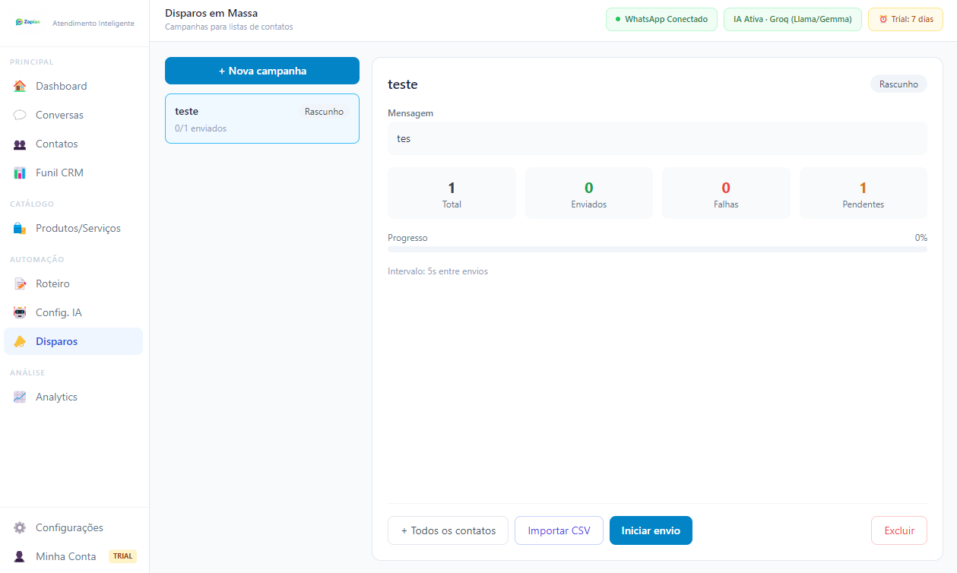The width and height of the screenshot is (957, 573).
Task: Open Conversas via speech bubble icon
Action: tap(20, 116)
